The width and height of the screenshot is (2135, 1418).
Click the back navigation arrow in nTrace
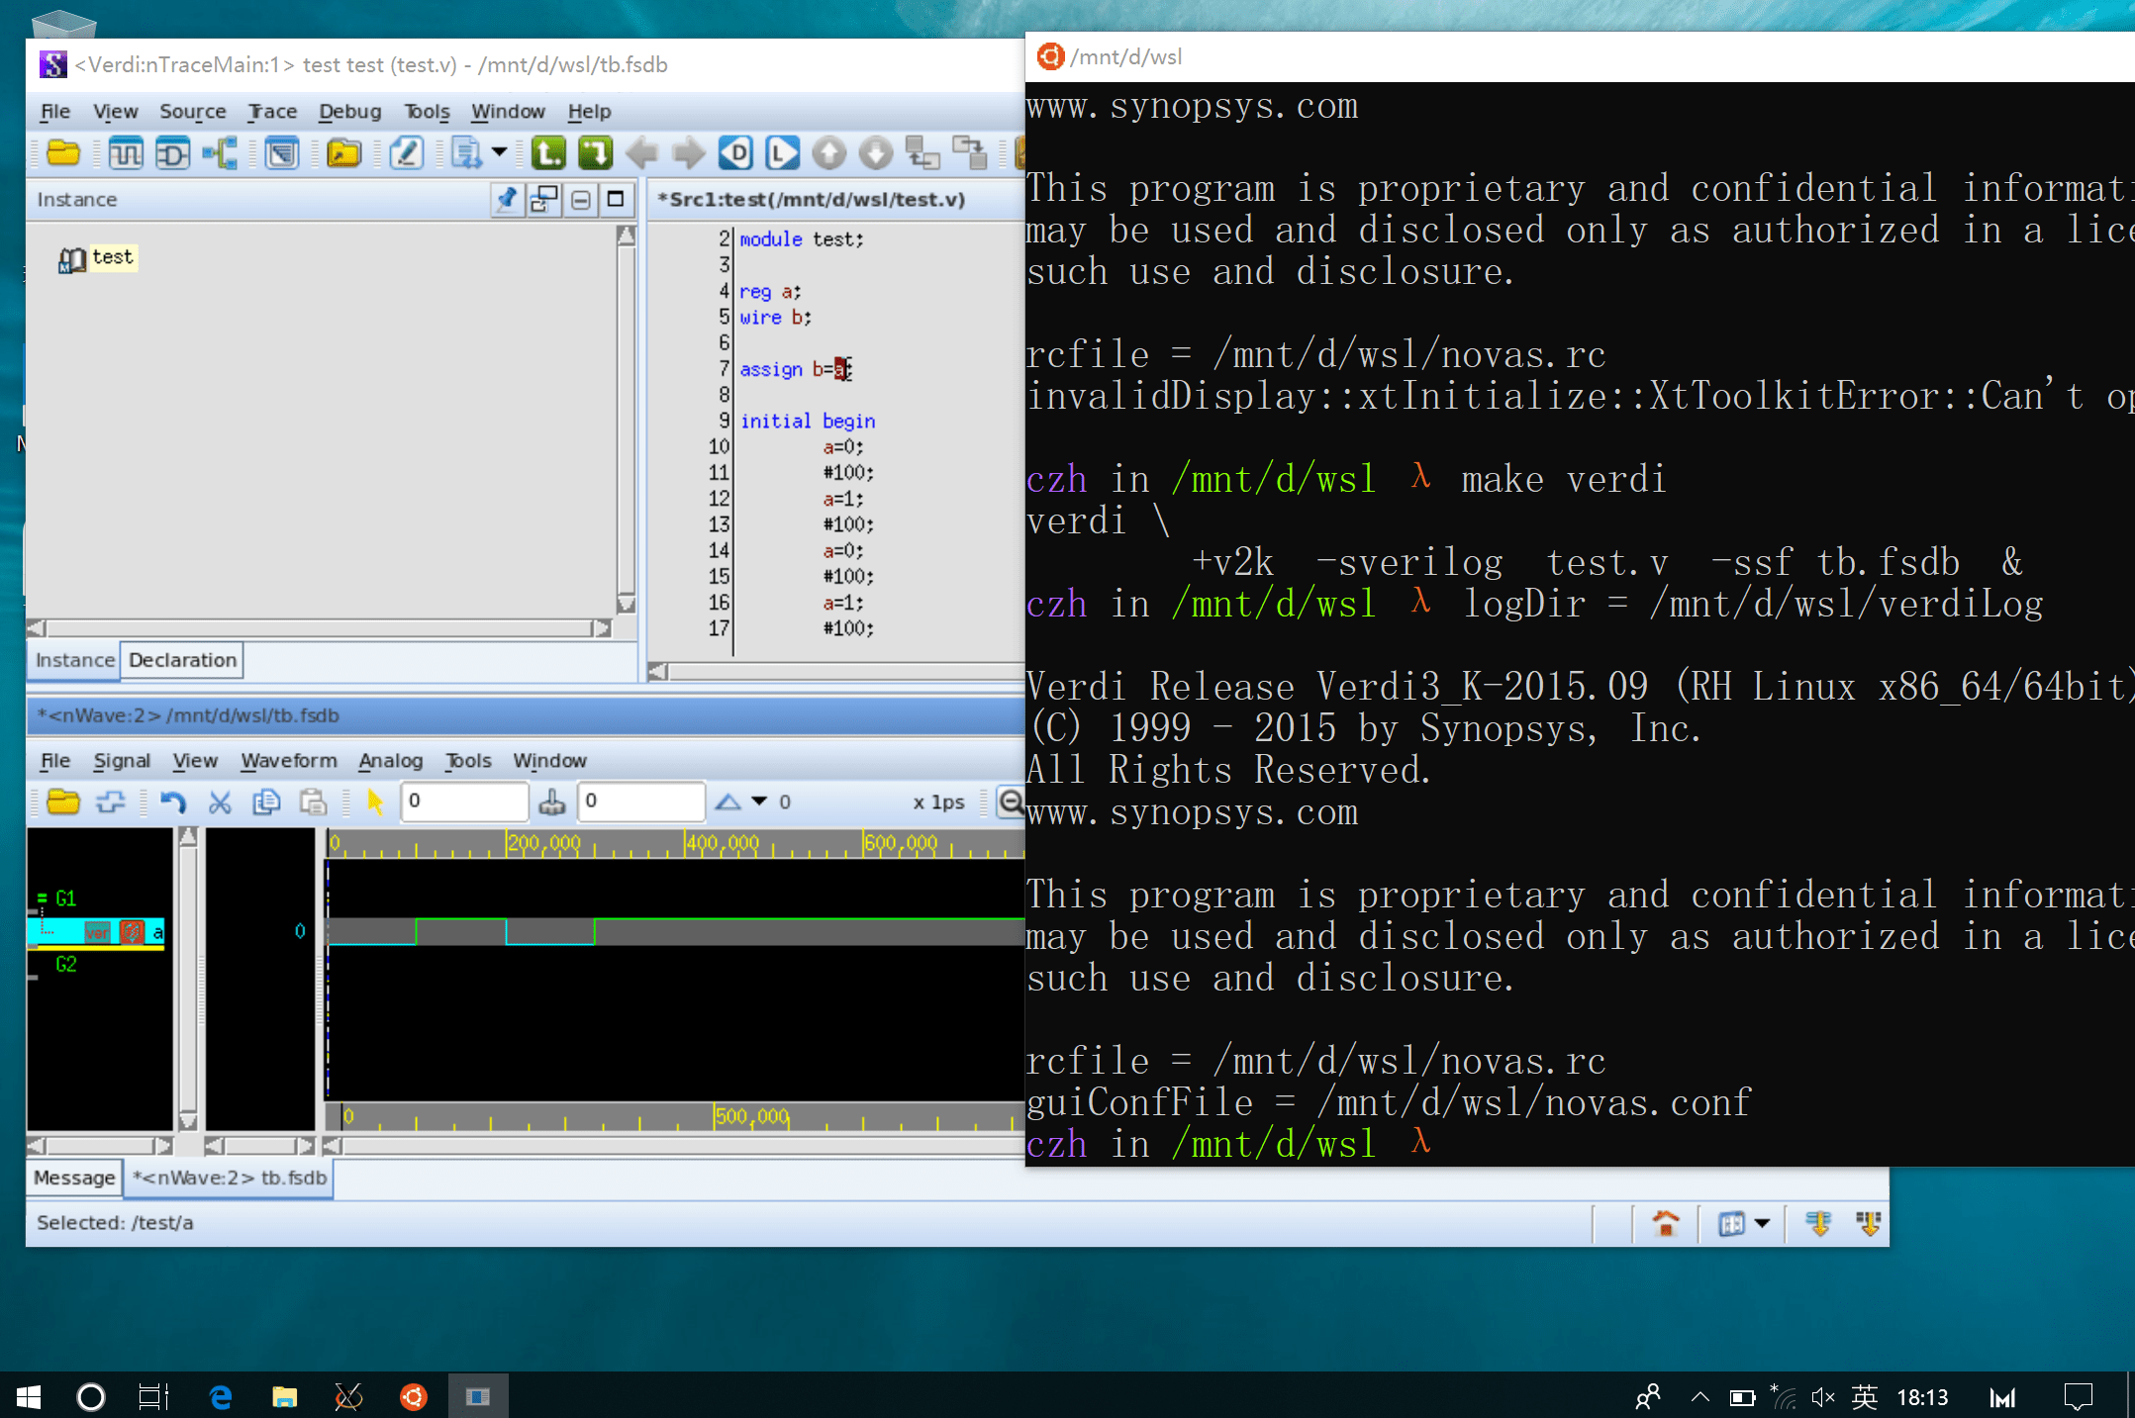[x=641, y=152]
